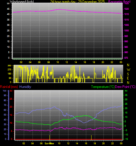This screenshot has width=136, height=146.
Task: Click the '45' windspeed axis value
Action: pyautogui.click(x=8, y=9)
